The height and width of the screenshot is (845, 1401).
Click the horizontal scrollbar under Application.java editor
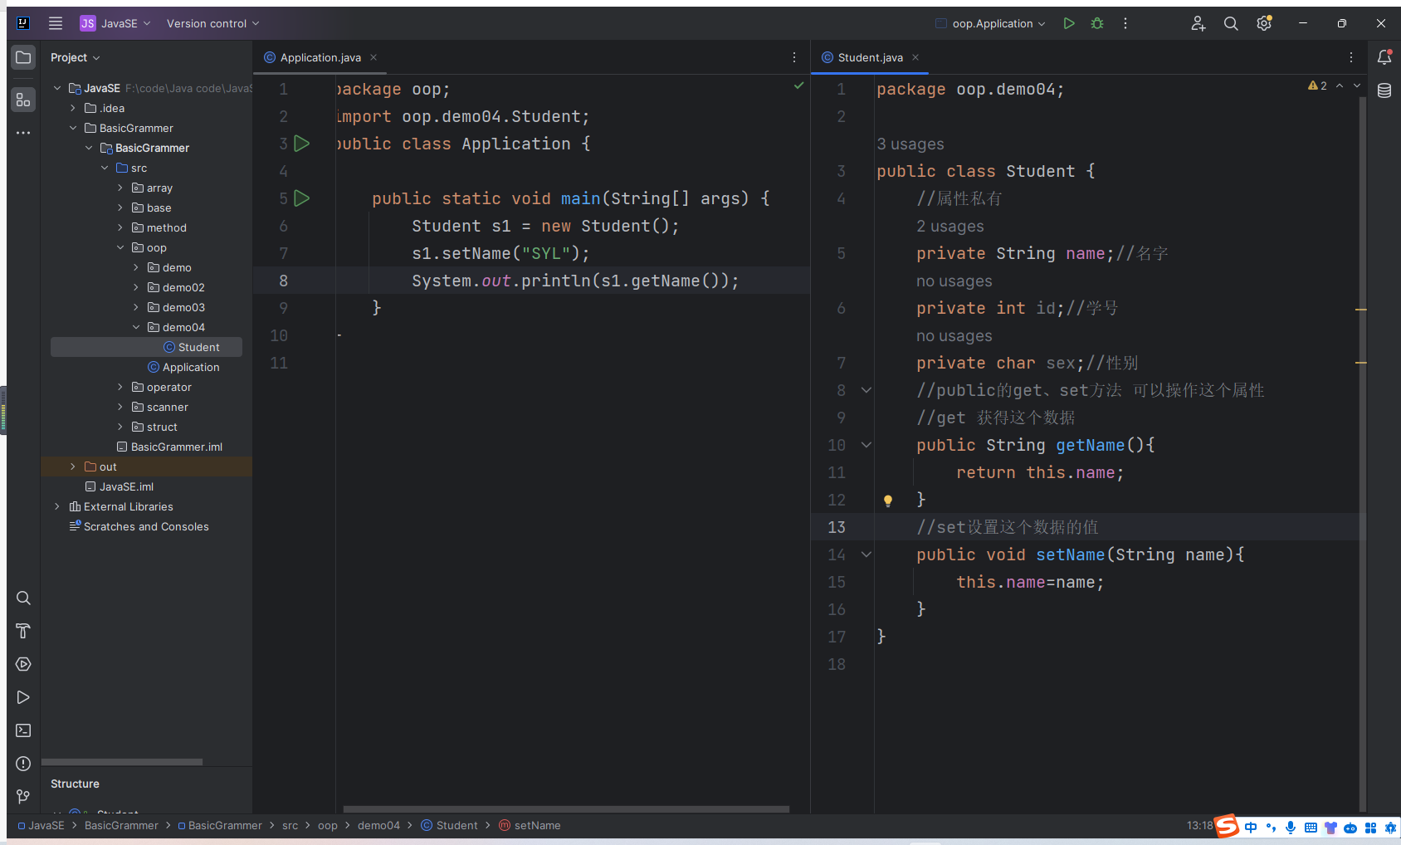coord(566,809)
